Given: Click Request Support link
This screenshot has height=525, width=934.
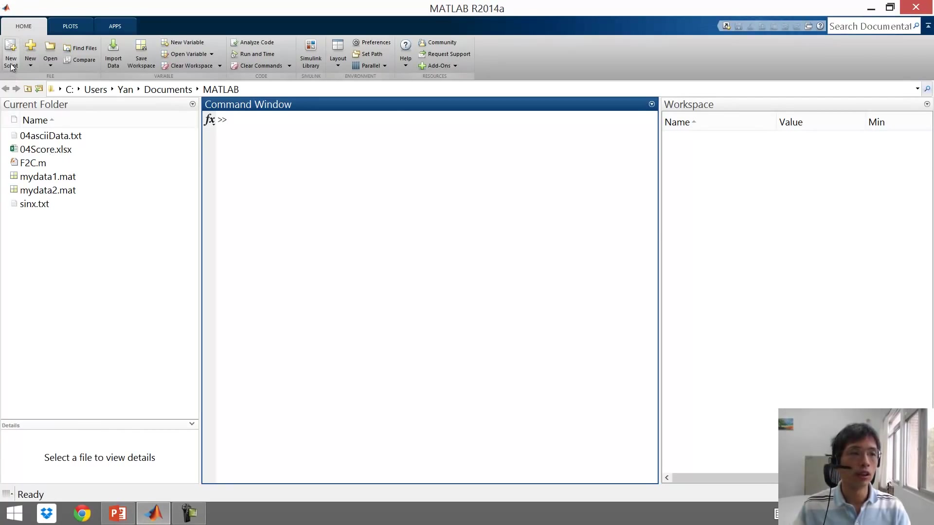Looking at the screenshot, I should pyautogui.click(x=449, y=54).
